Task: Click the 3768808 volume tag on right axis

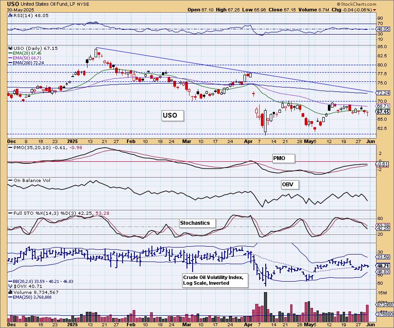Action: point(385,314)
